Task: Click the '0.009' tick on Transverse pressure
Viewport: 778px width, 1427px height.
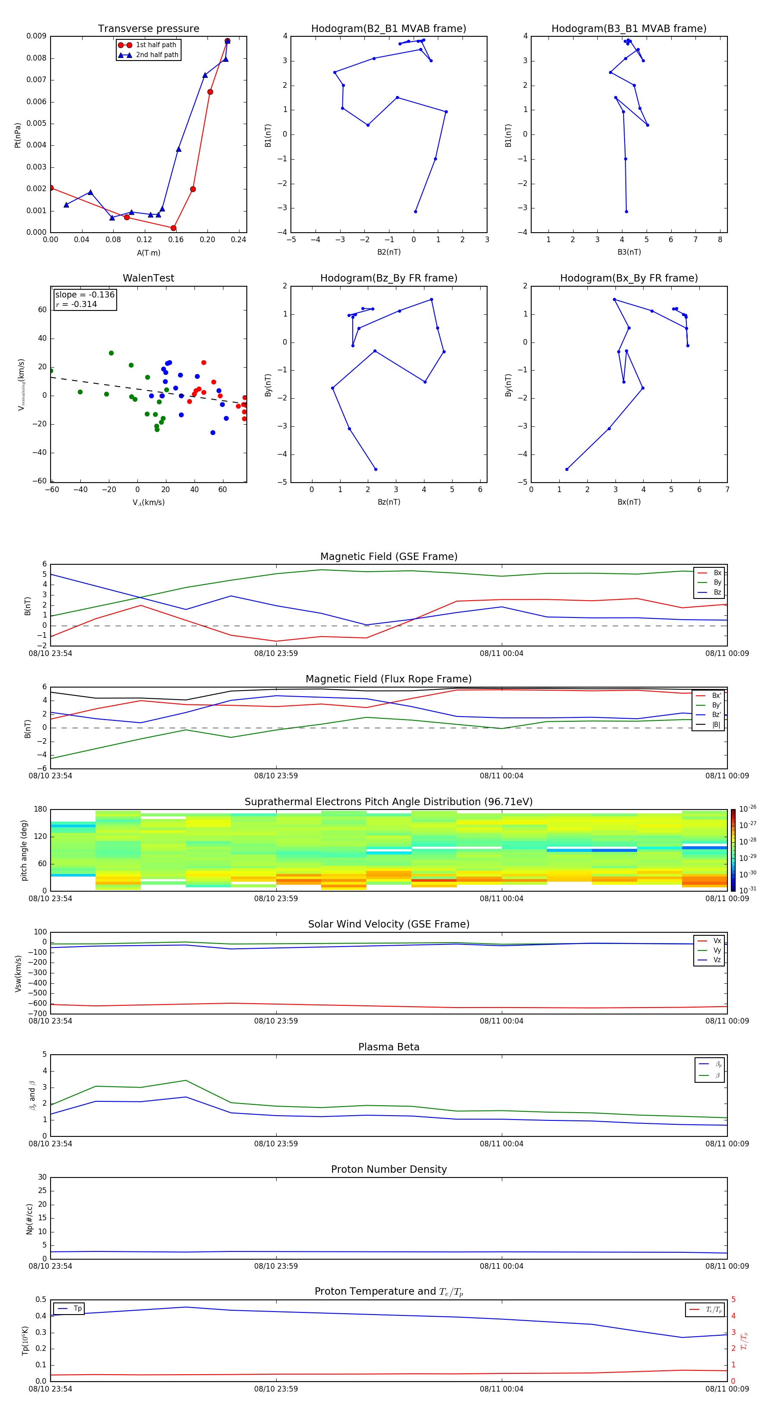Action: pyautogui.click(x=36, y=36)
